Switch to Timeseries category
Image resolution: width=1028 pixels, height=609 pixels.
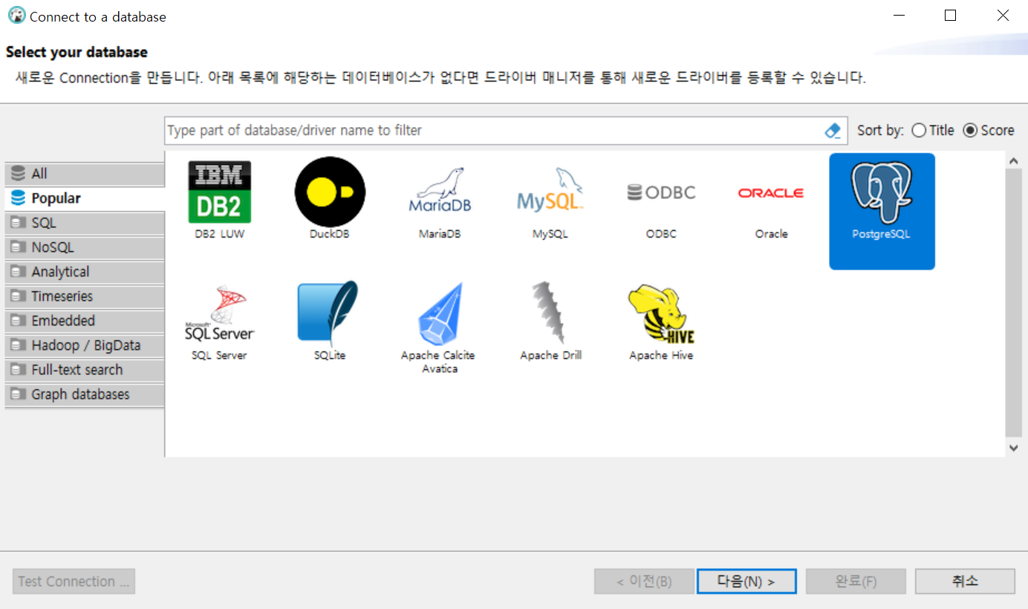pyautogui.click(x=85, y=296)
